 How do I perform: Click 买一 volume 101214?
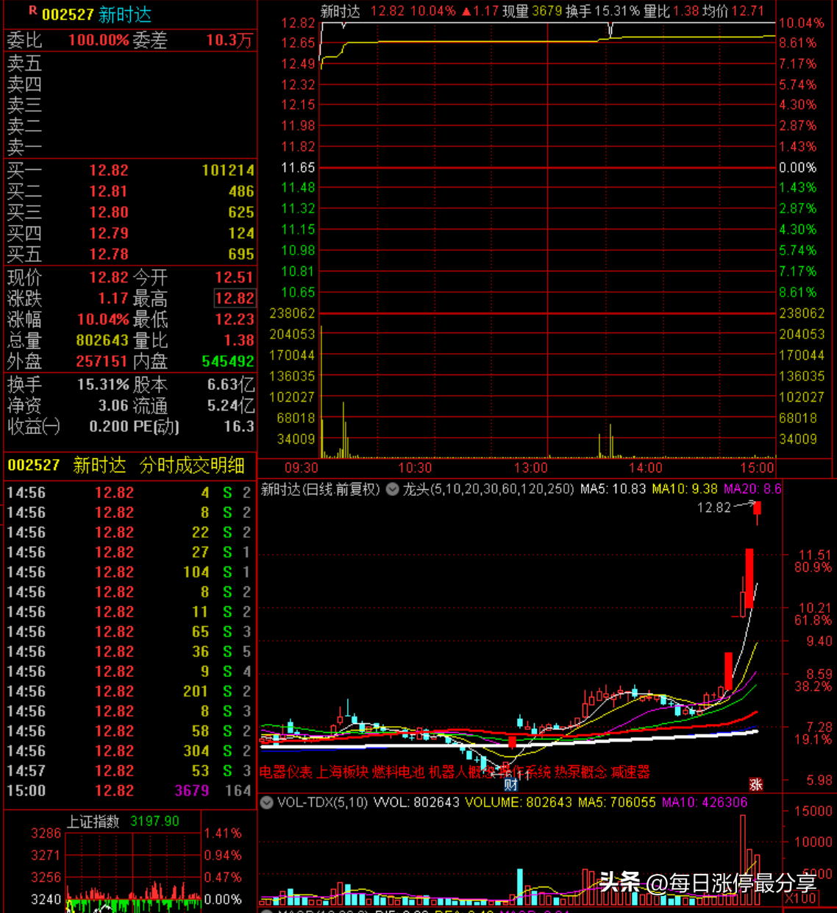pos(228,171)
